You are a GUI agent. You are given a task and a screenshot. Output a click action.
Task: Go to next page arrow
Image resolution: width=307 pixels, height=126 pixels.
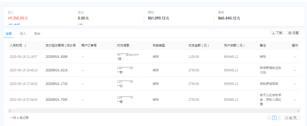pos(279,118)
